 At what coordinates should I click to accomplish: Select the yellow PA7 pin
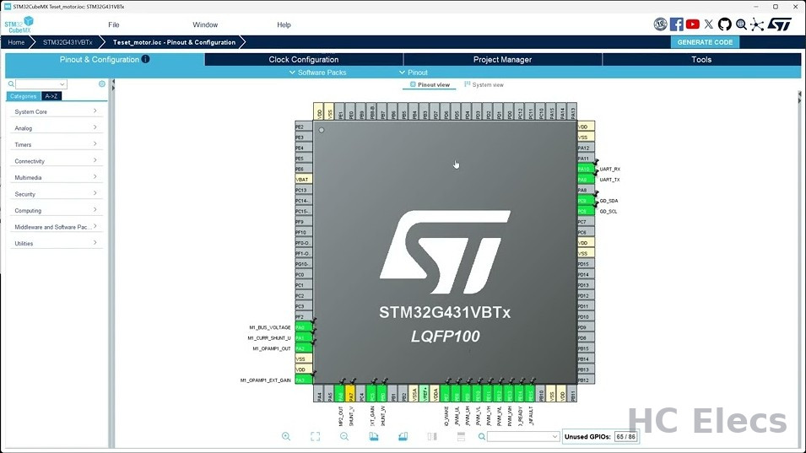pos(350,394)
